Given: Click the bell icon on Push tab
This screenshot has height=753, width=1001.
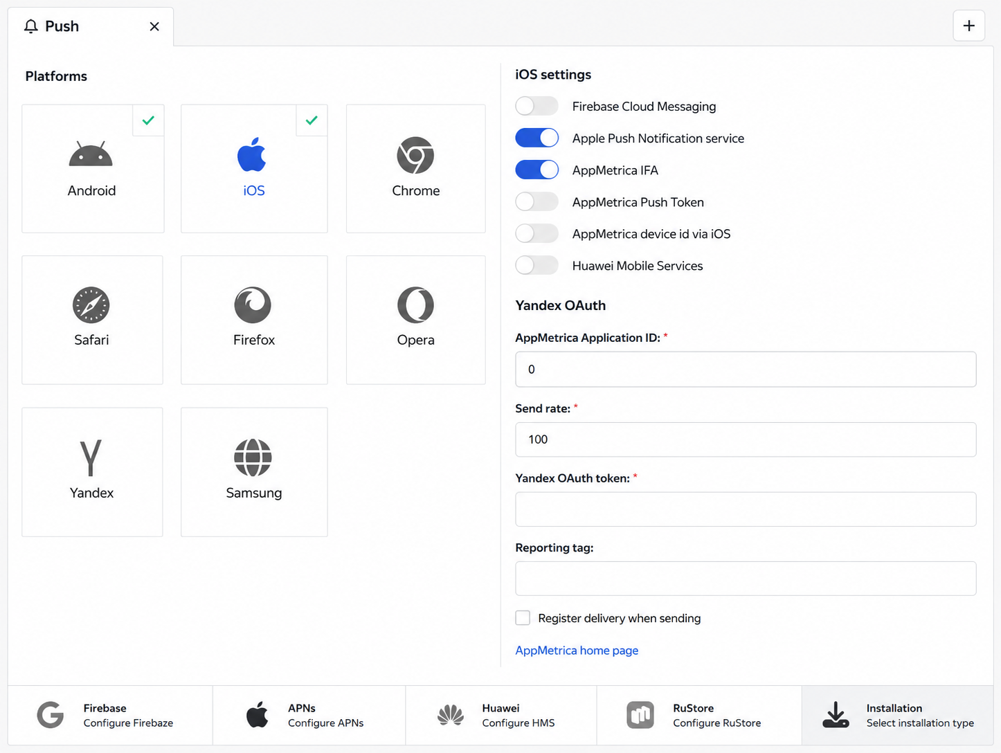Looking at the screenshot, I should 30,26.
